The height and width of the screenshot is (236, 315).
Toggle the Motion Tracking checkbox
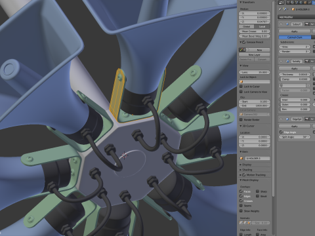(244, 175)
